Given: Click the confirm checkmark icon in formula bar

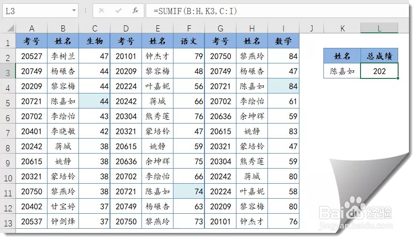Looking at the screenshot, I should tap(118, 11).
